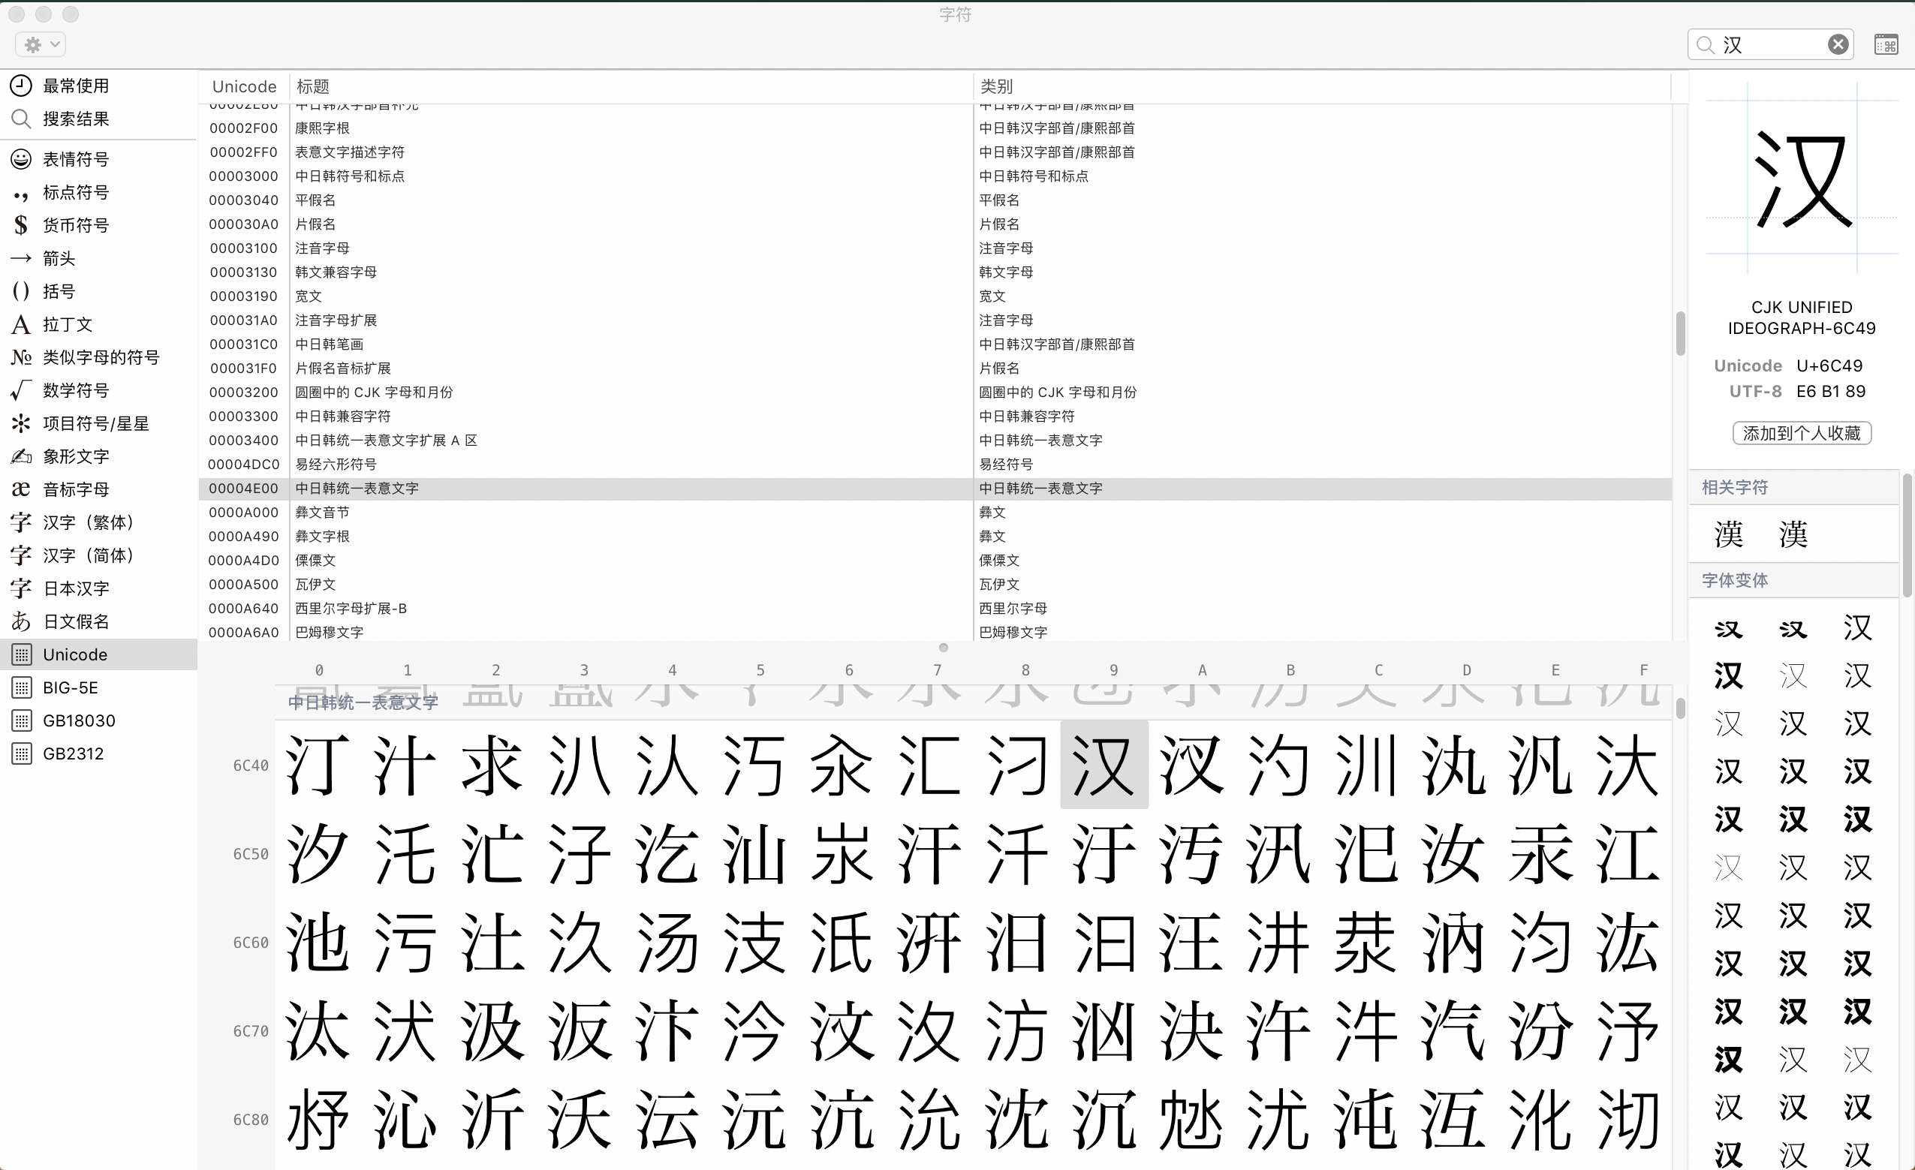The width and height of the screenshot is (1915, 1170).
Task: Open 货币符号 dollar sign category icon
Action: pos(21,225)
